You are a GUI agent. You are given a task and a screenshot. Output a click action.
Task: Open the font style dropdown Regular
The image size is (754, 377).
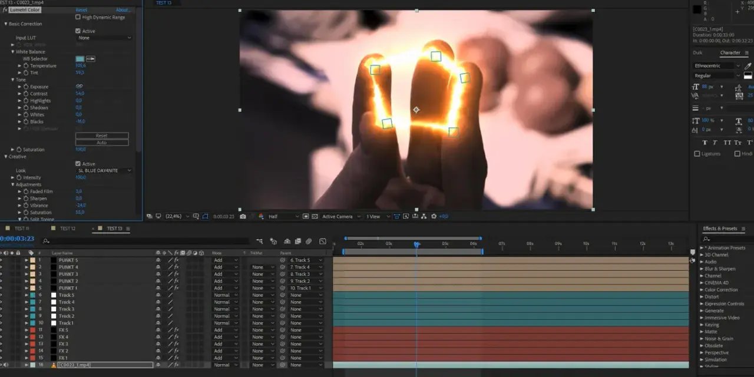(x=717, y=75)
